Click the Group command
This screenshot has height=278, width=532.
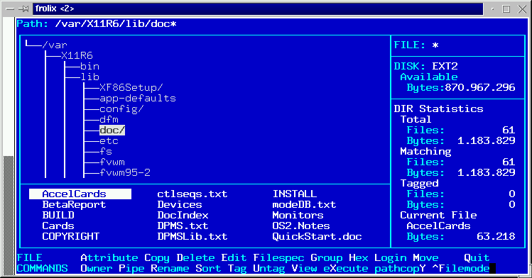point(326,258)
